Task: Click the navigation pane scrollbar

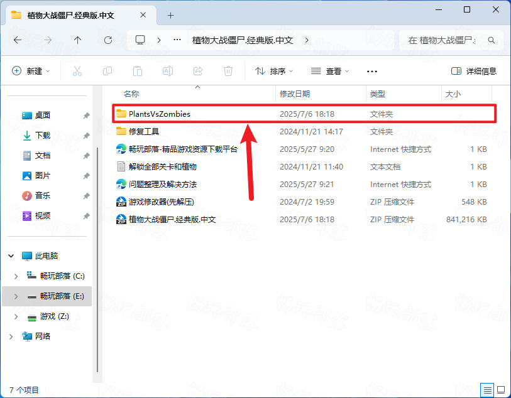Action: [x=97, y=260]
